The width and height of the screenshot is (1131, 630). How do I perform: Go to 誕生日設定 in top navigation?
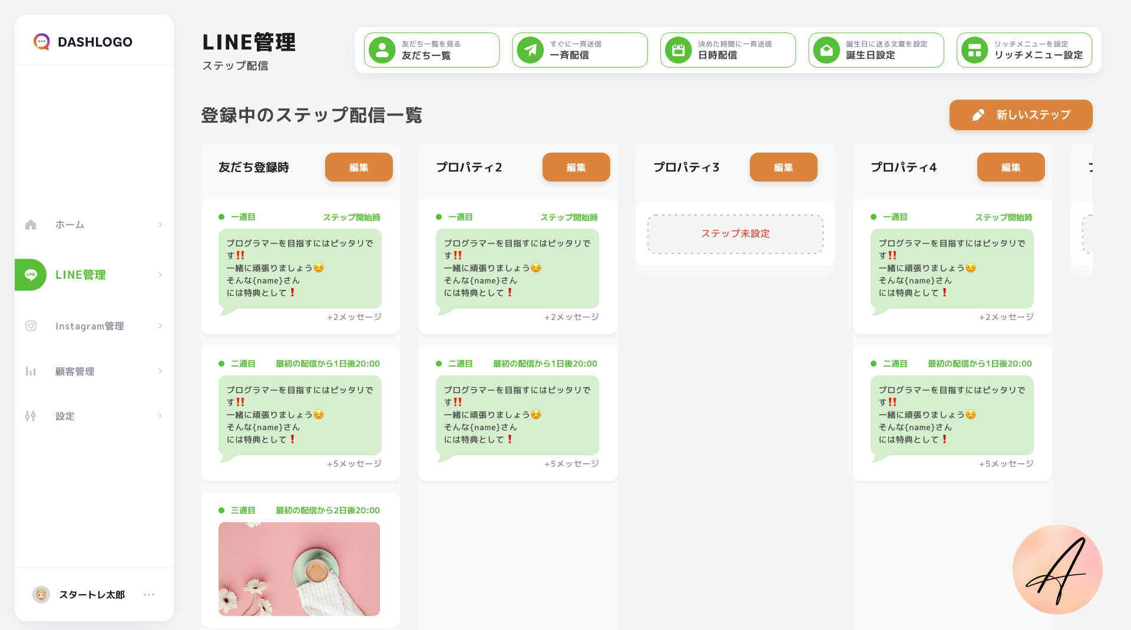pyautogui.click(x=876, y=50)
